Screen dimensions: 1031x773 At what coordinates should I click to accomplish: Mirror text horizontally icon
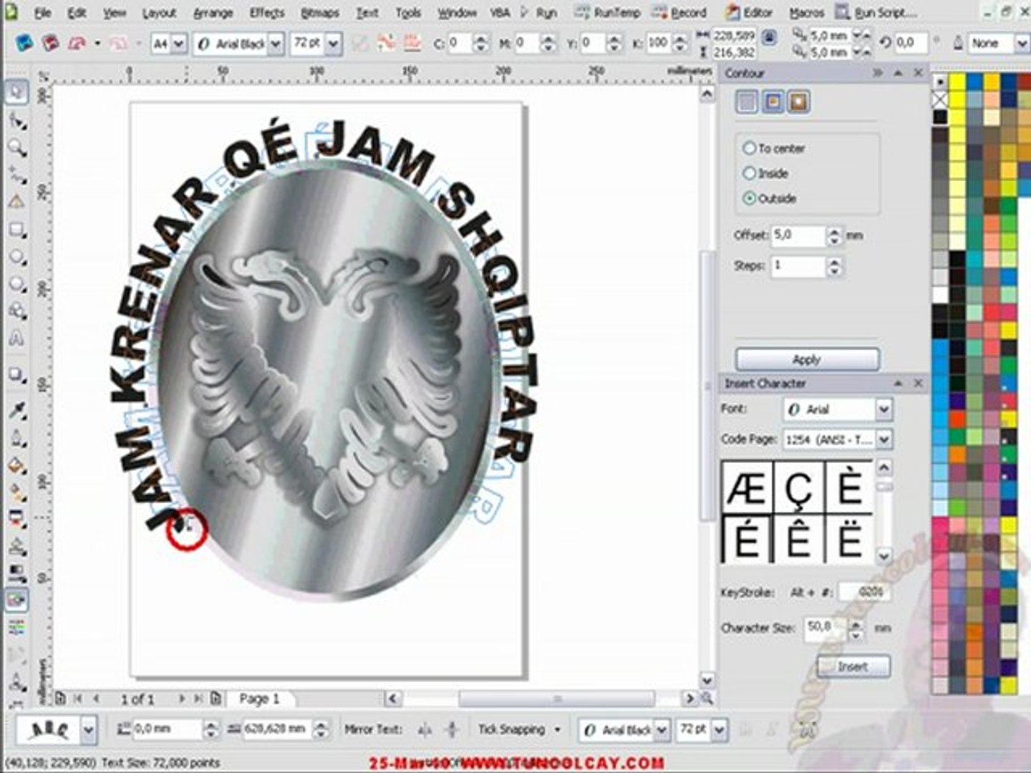click(x=425, y=729)
